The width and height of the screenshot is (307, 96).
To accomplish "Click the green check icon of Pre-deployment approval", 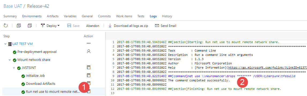I will tap(14, 52).
